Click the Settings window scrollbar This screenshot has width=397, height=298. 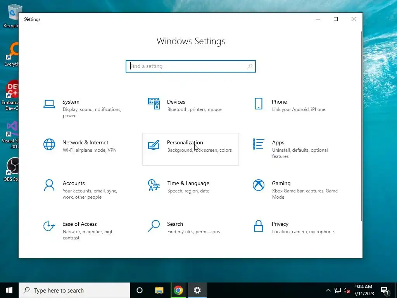click(x=361, y=126)
